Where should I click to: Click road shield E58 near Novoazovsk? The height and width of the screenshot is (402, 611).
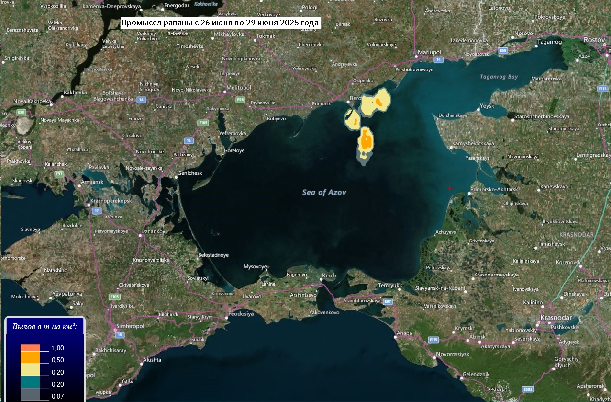(x=503, y=50)
